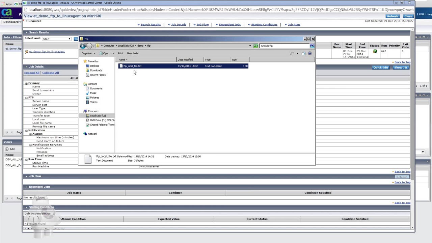Screen dimensions: 432x243
Task: Select Local Disk (C:)
Action: tap(98, 116)
